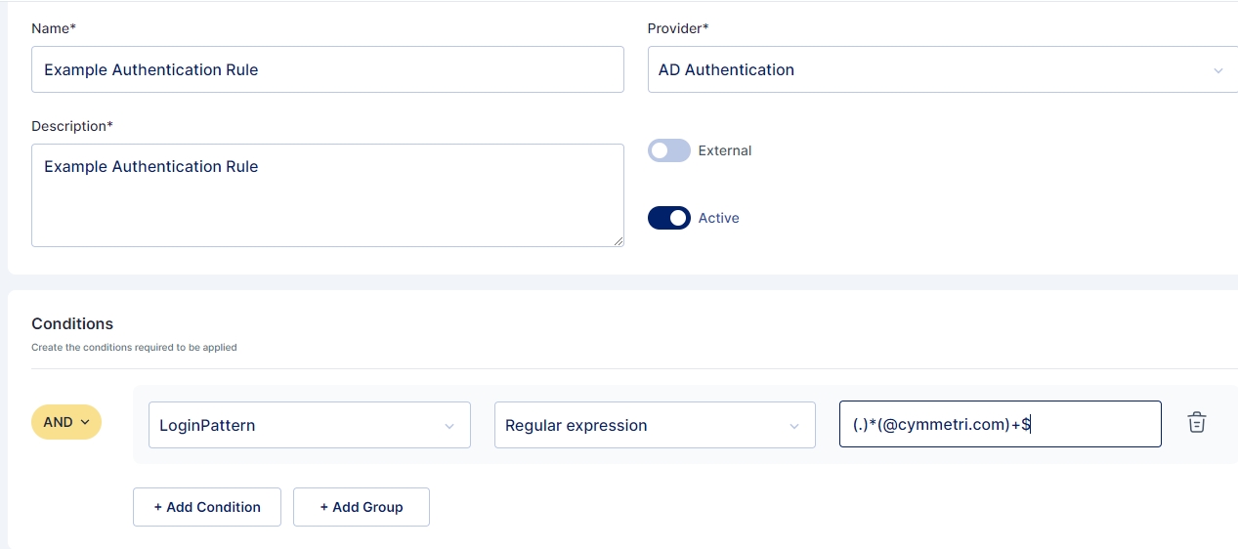Screen dimensions: 1238x549
Task: Click the External label text
Action: tap(725, 150)
